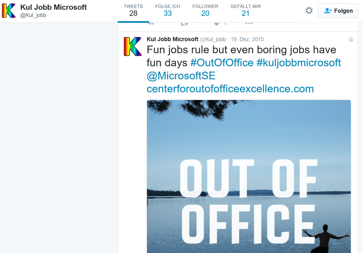Viewport: 362px width, 253px height.
Task: Open the Gefällt mir tab
Action: (245, 11)
